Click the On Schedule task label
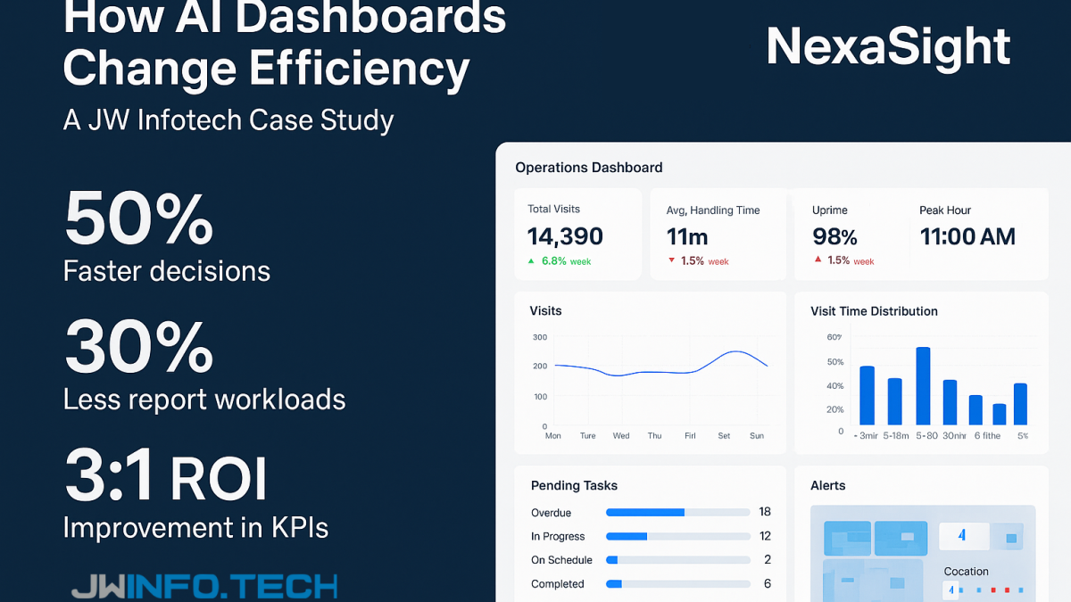Screen dimensions: 1071x602 (x=561, y=560)
